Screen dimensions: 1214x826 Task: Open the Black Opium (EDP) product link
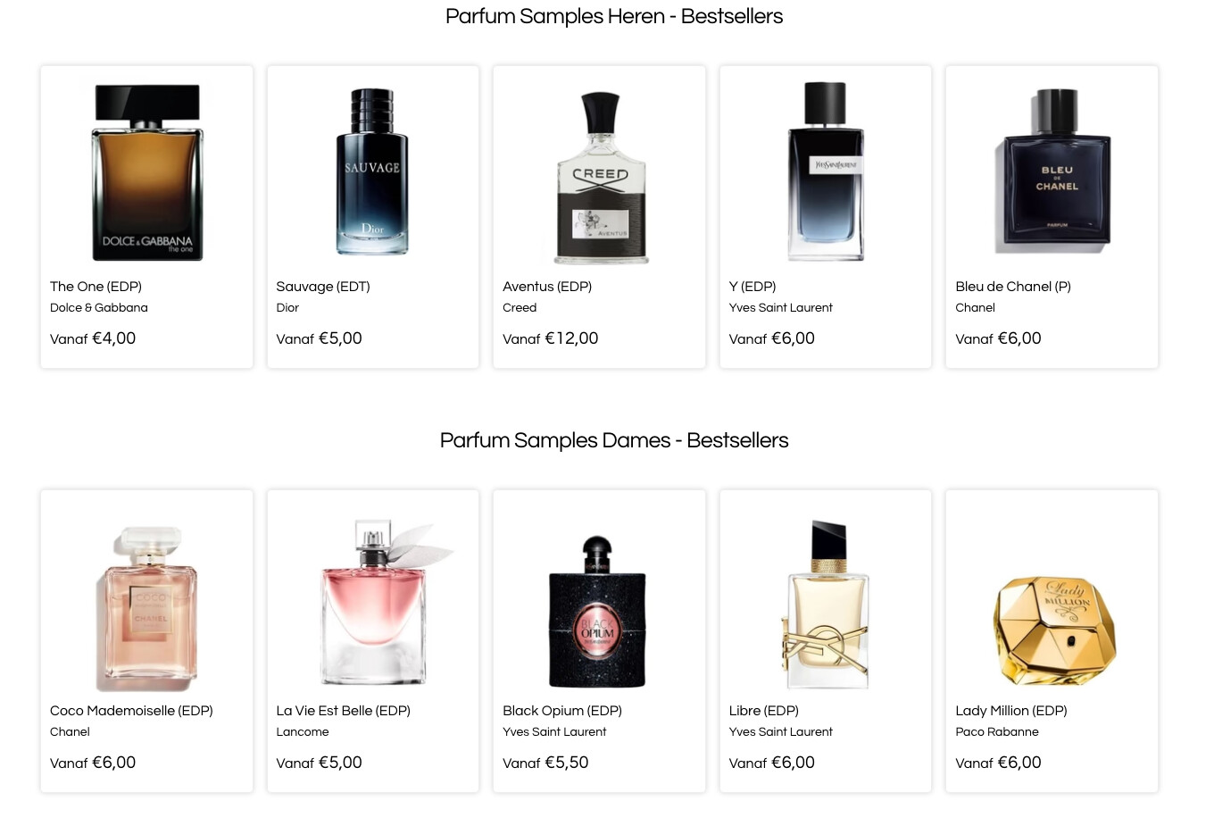pos(562,711)
